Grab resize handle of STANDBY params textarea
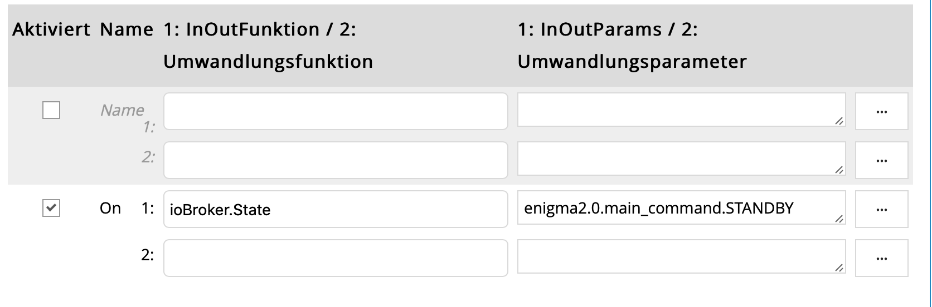This screenshot has height=307, width=932. (839, 219)
